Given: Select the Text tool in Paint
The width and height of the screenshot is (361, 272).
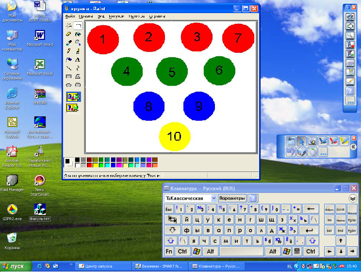Looking at the screenshot, I should pyautogui.click(x=78, y=60).
